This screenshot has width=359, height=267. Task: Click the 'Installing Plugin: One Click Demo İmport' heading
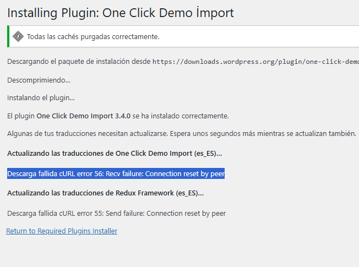point(121,12)
